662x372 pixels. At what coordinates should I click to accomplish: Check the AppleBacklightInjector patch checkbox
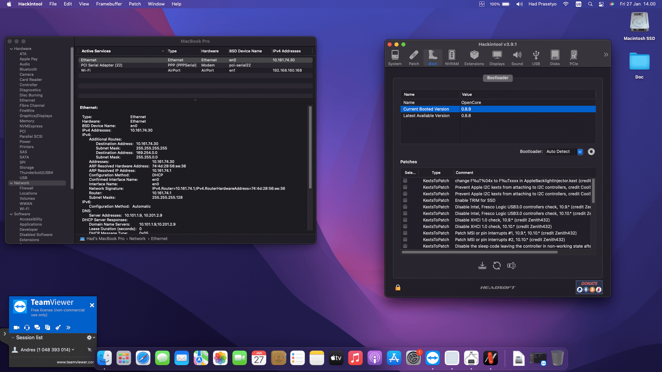coord(405,180)
